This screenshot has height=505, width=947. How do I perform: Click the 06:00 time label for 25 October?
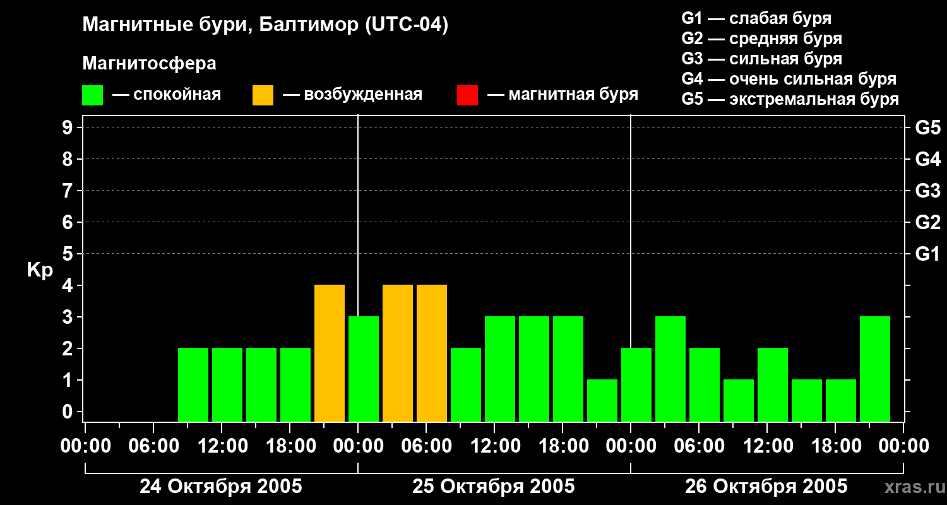(x=426, y=446)
